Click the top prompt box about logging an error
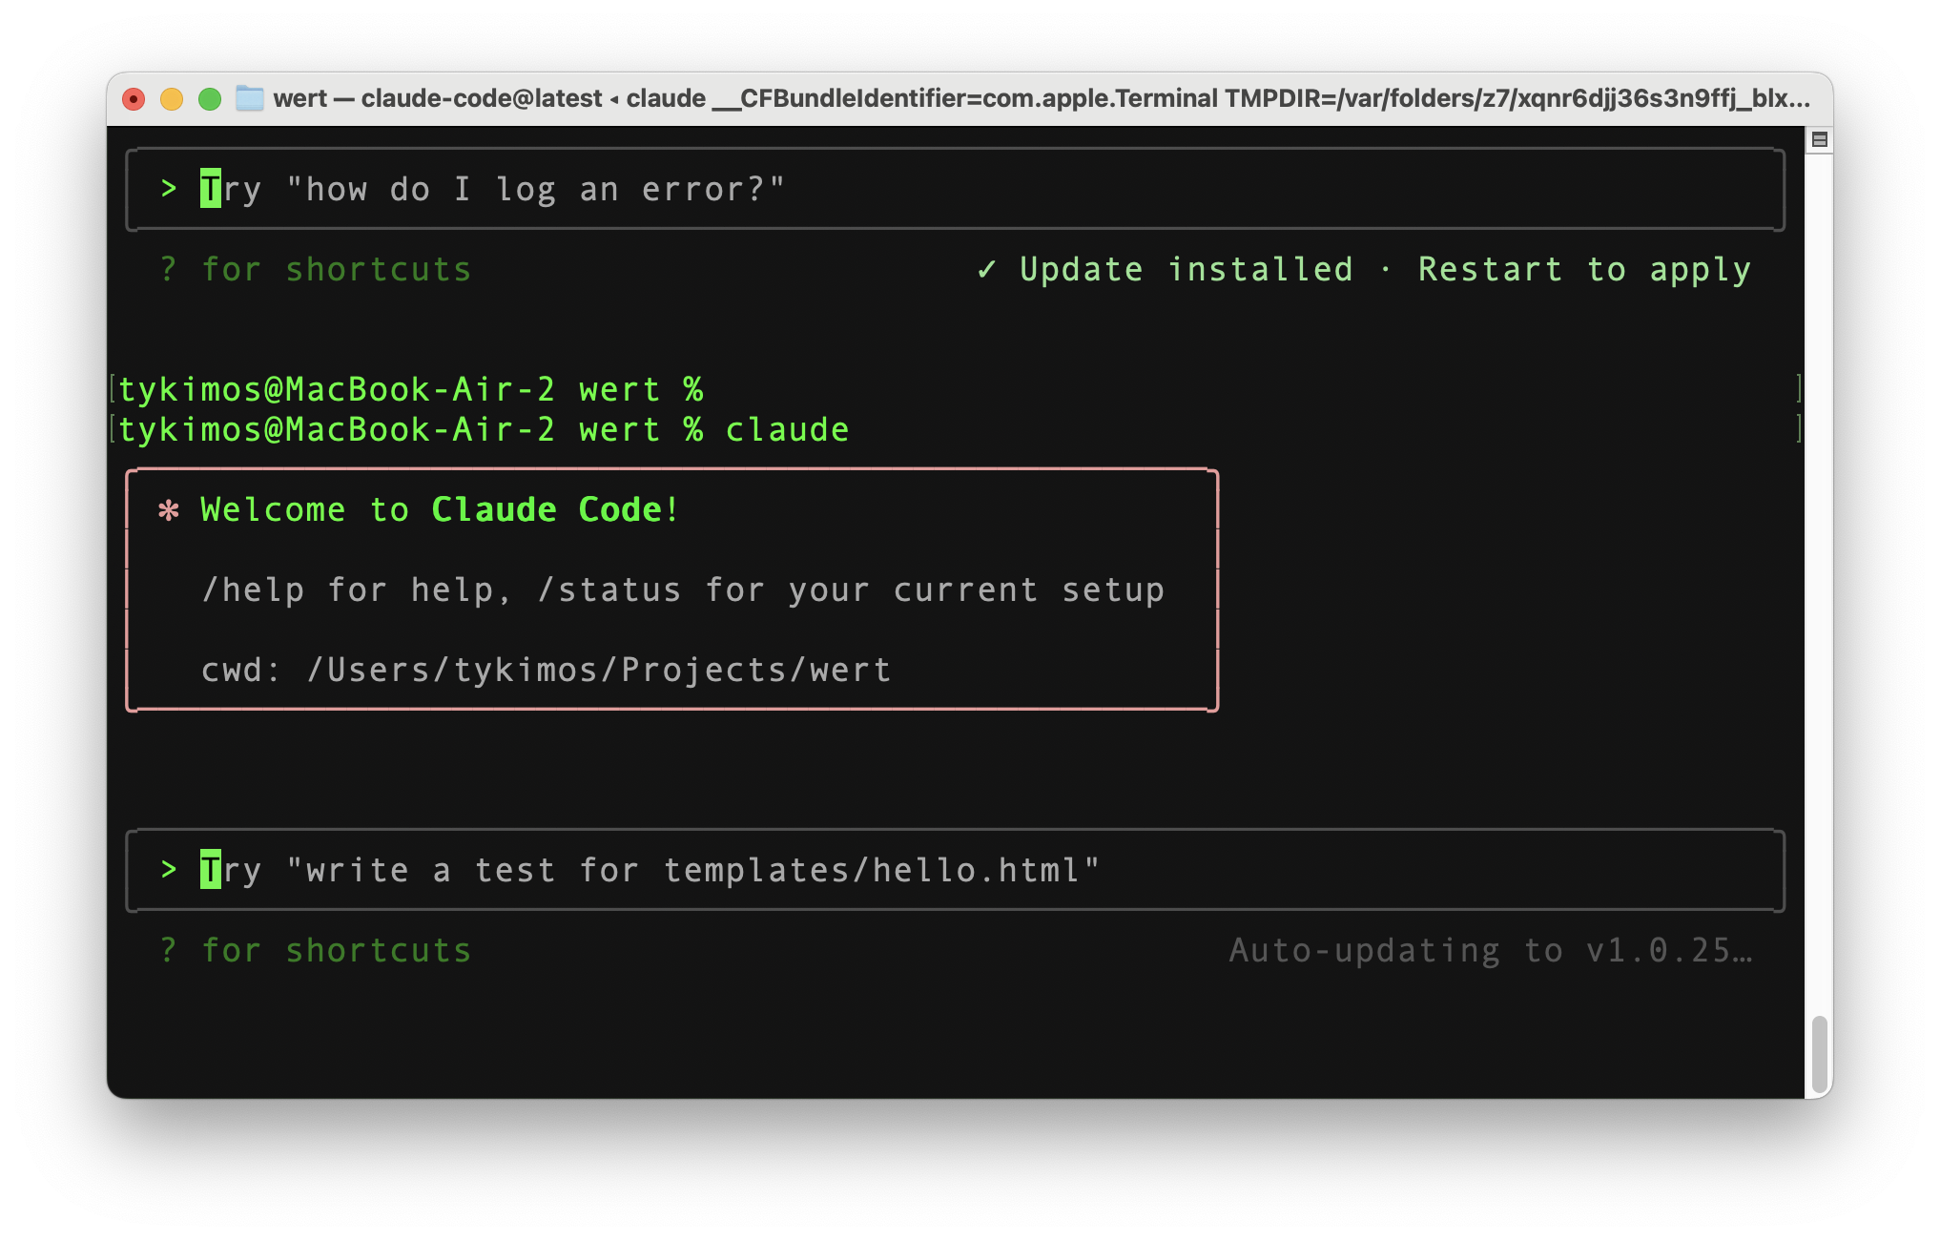This screenshot has width=1940, height=1240. point(954,189)
